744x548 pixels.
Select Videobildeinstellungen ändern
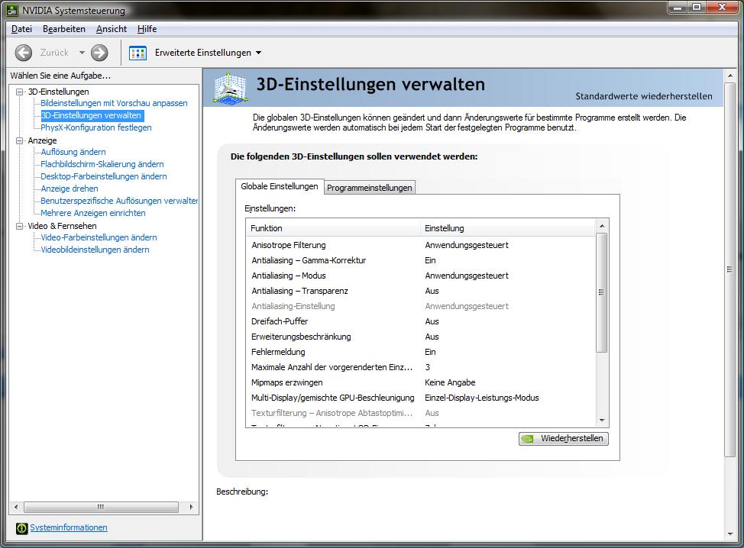[95, 250]
